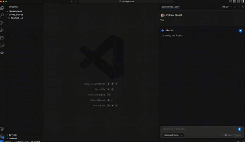The image size is (245, 142).
Task: Open Explorer views and more actions ellipsis
Action: tap(40, 7)
